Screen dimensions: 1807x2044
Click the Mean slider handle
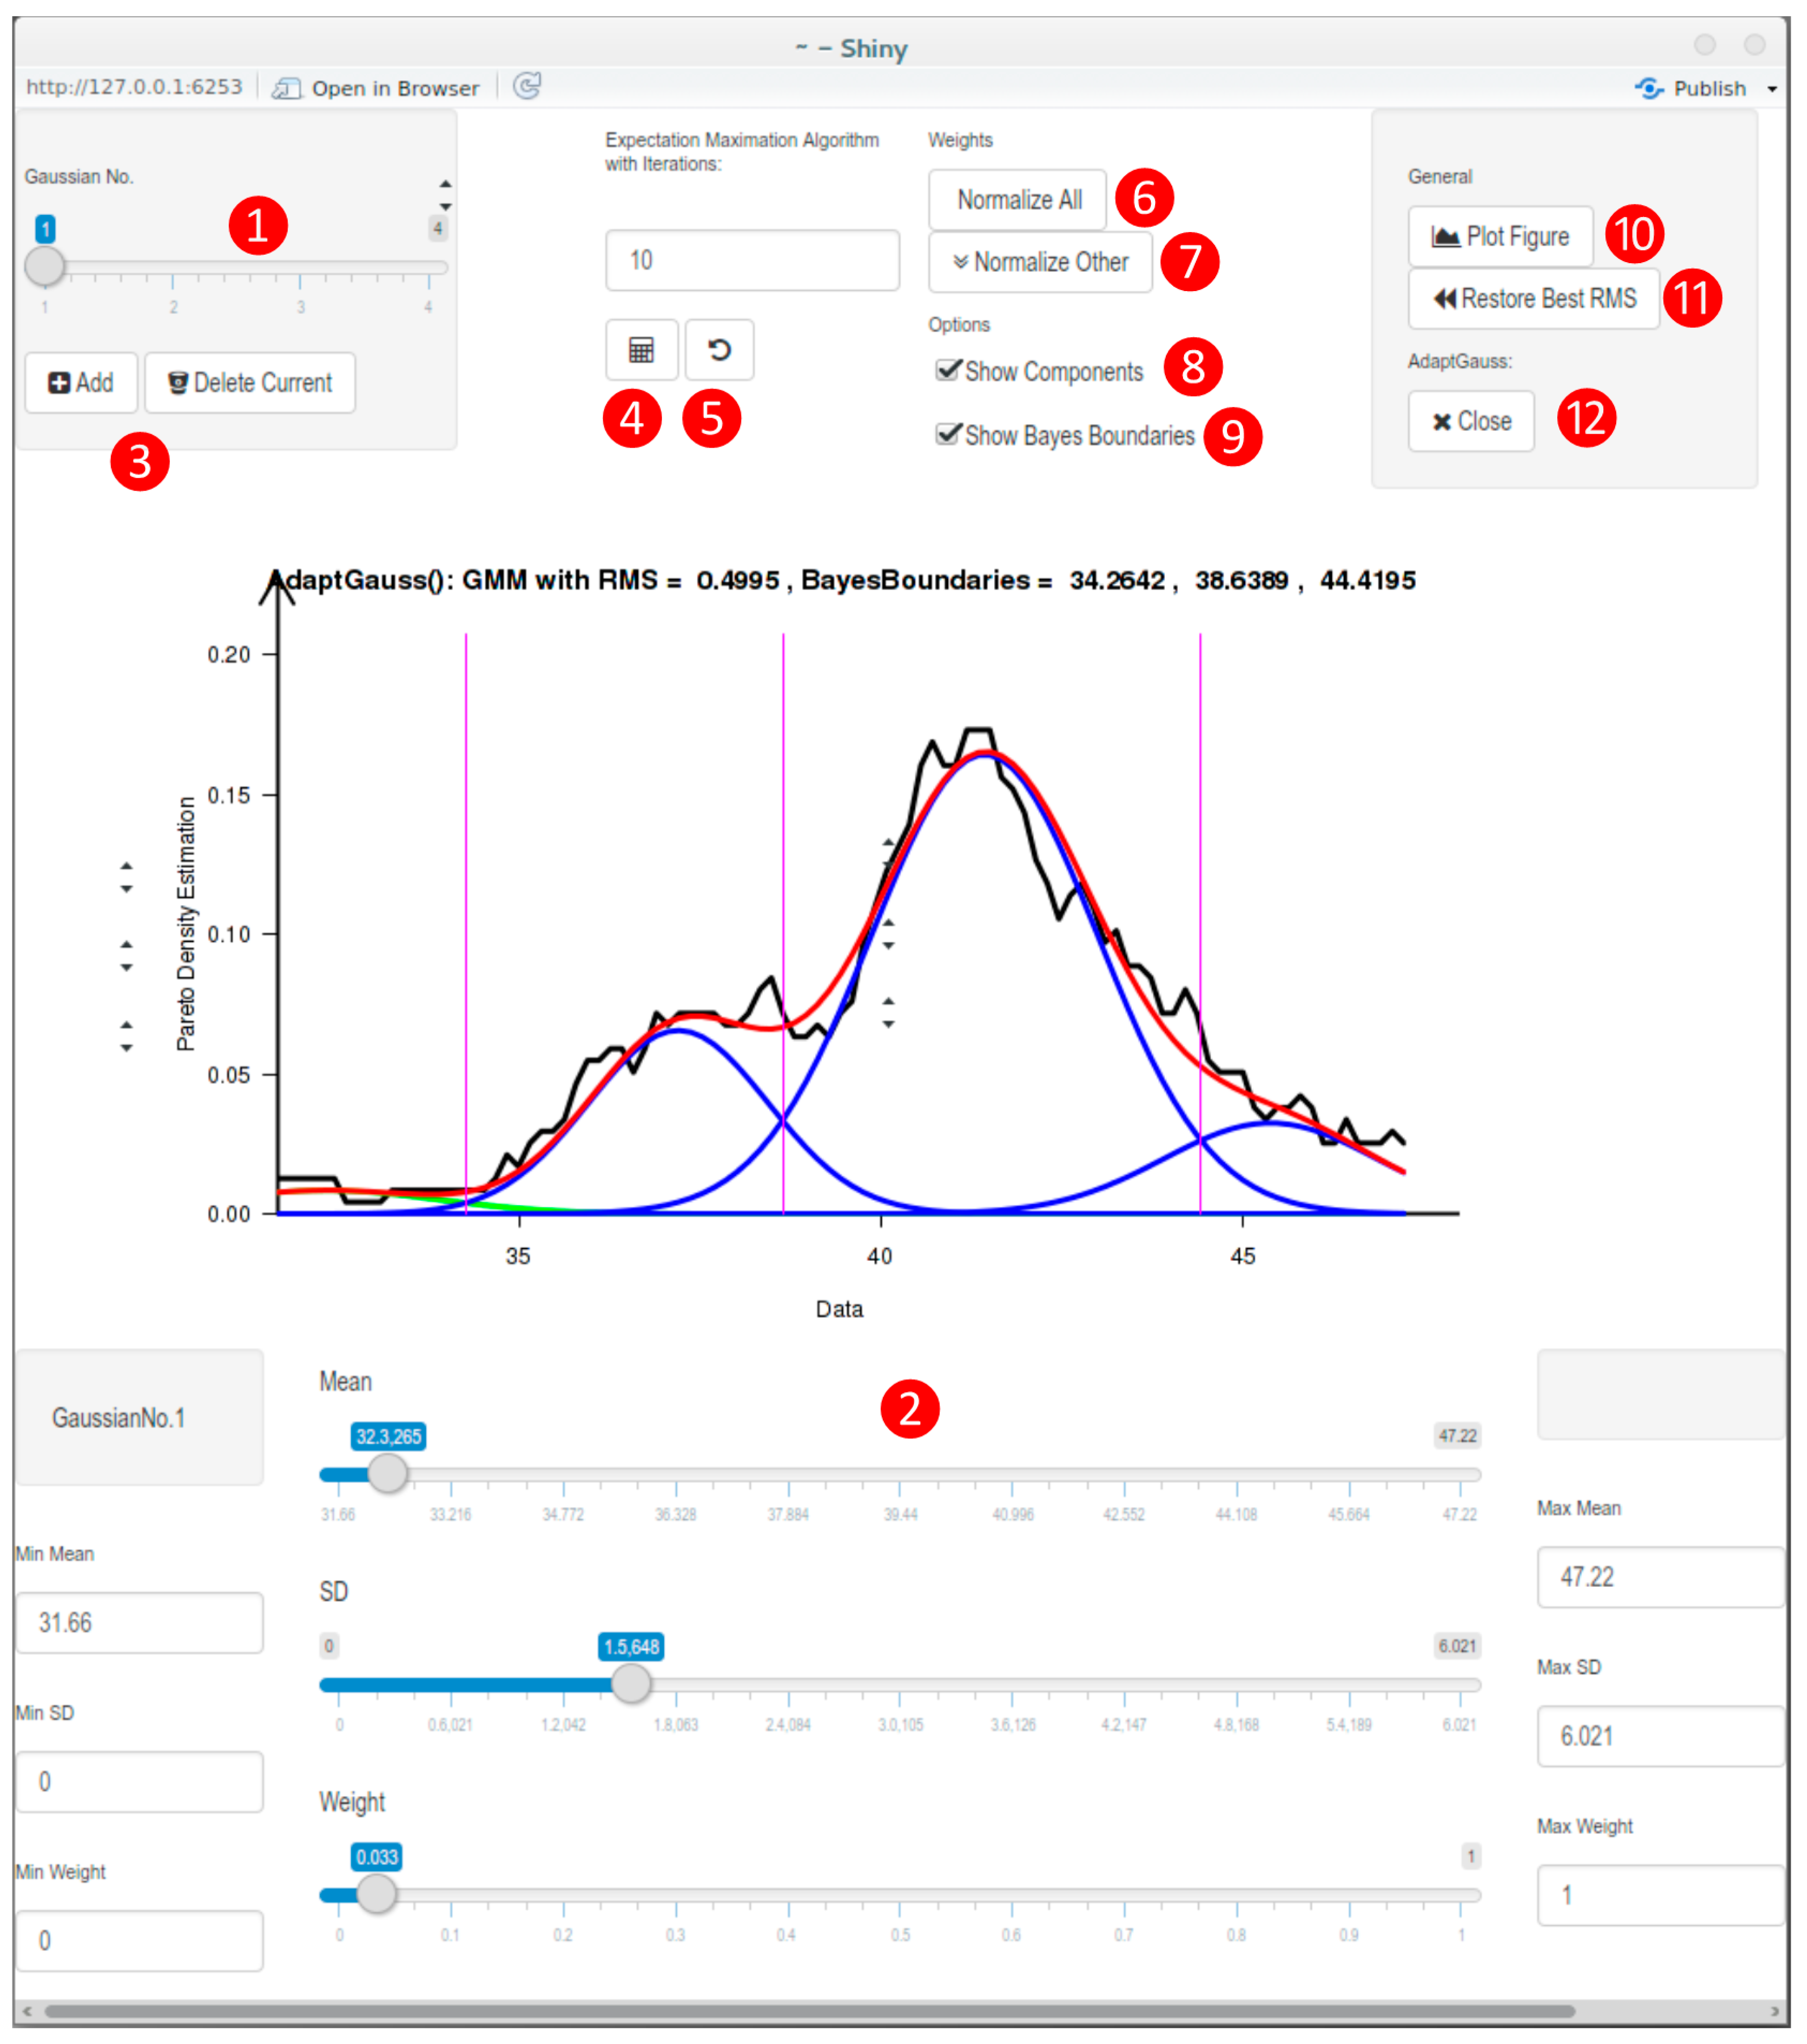coord(387,1472)
